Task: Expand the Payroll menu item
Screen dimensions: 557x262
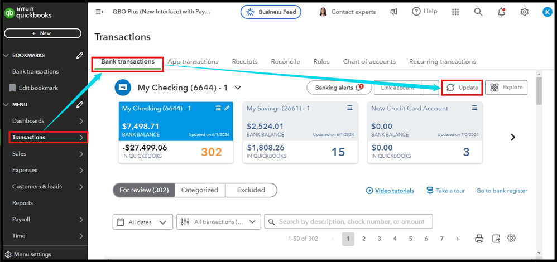Action: (x=81, y=220)
